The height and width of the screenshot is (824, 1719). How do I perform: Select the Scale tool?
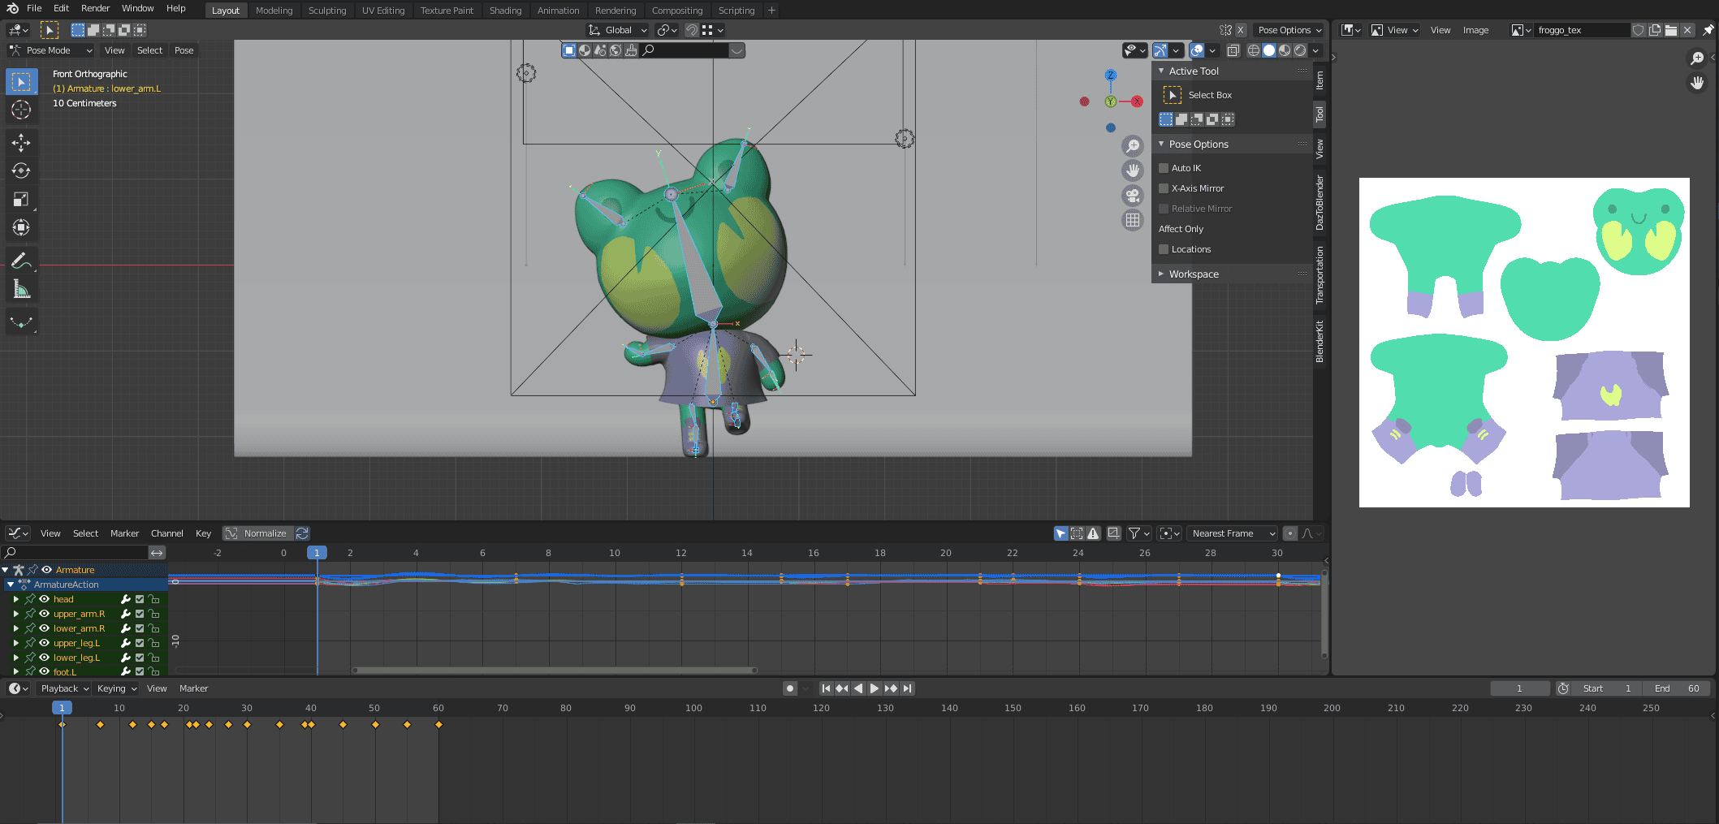(21, 200)
